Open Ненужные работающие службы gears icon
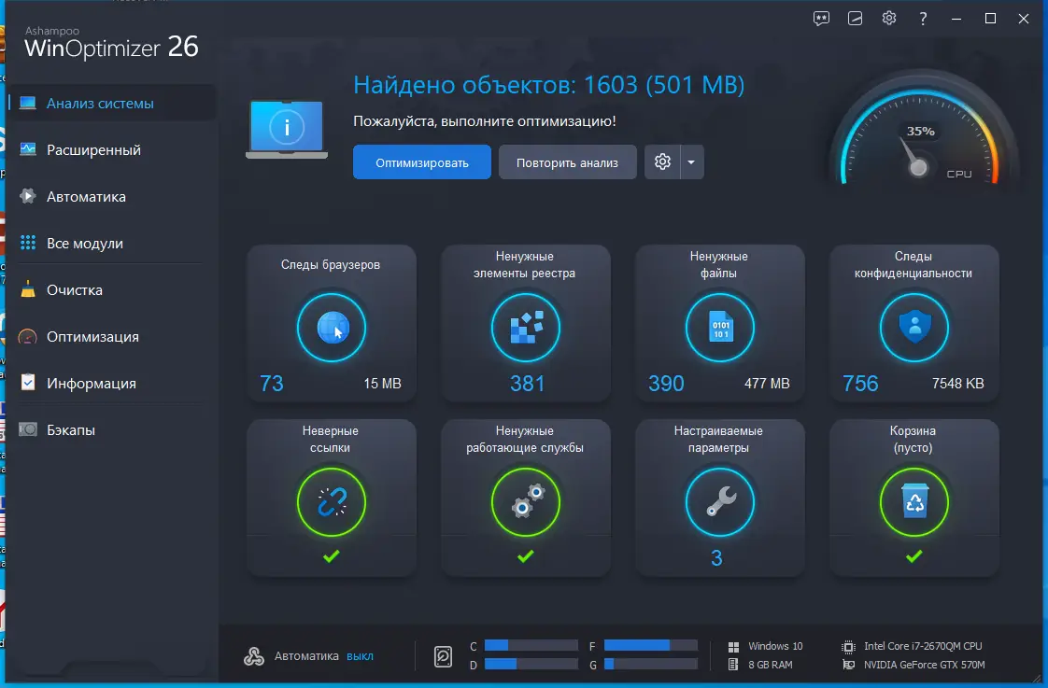This screenshot has width=1048, height=688. [526, 502]
